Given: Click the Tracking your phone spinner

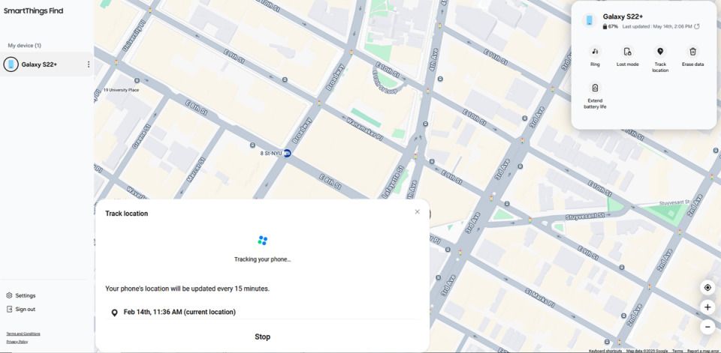Looking at the screenshot, I should (263, 240).
